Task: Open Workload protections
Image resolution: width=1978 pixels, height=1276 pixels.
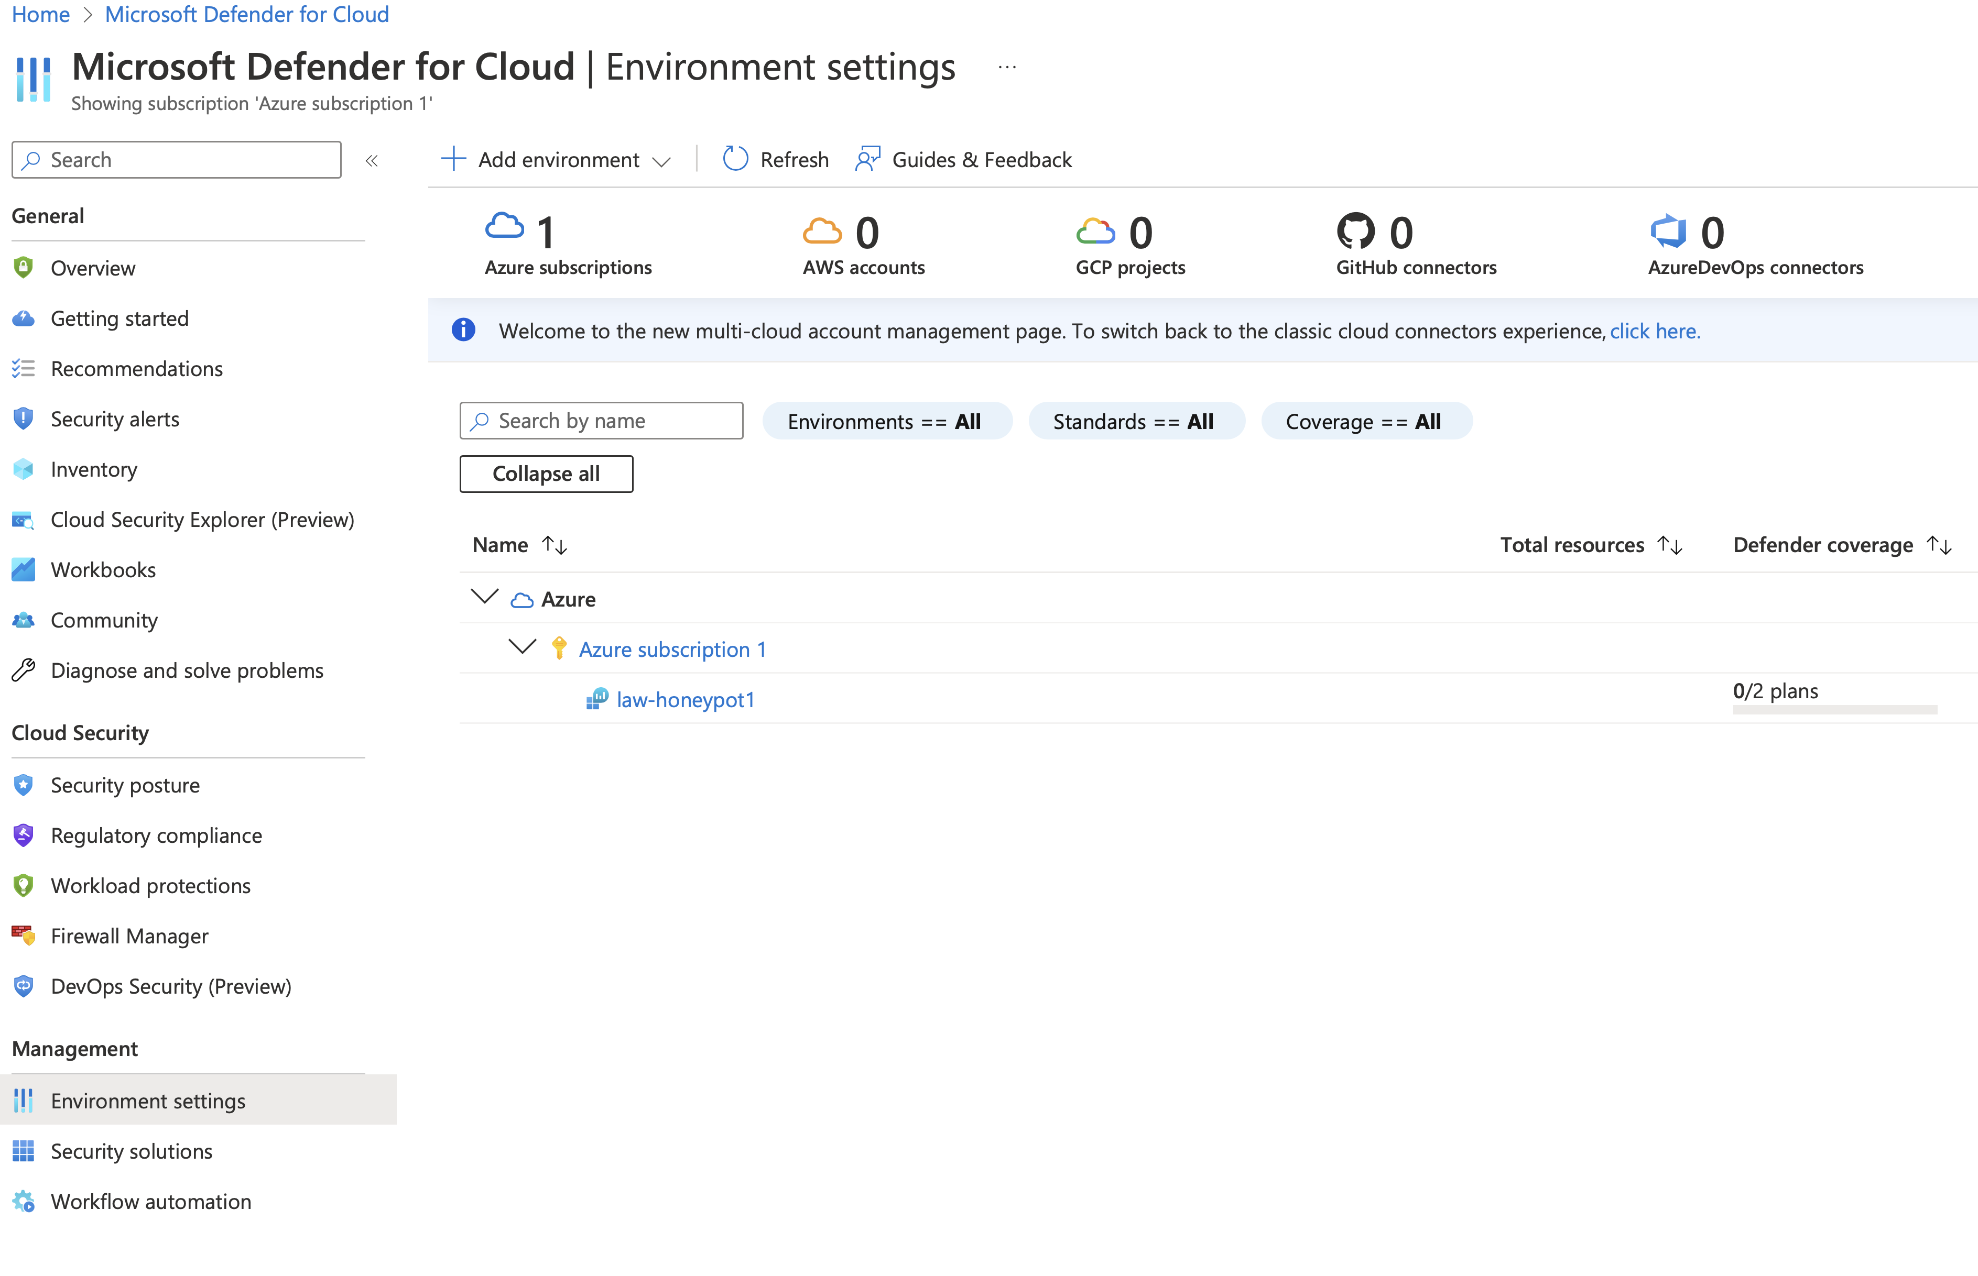Action: [x=150, y=885]
